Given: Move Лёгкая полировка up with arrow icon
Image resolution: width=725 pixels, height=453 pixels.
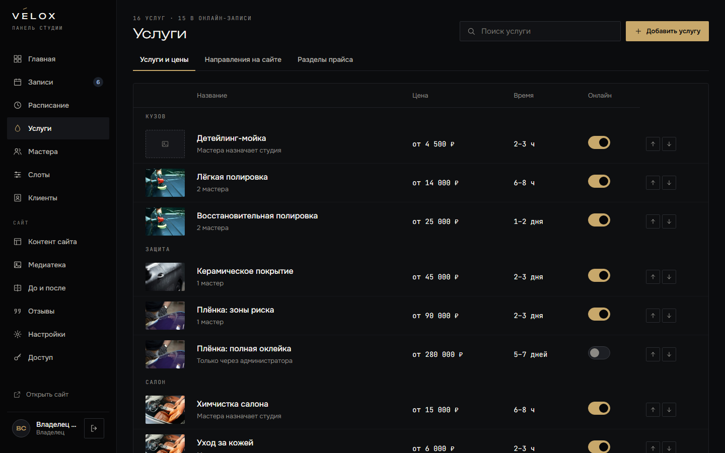Looking at the screenshot, I should (x=653, y=183).
